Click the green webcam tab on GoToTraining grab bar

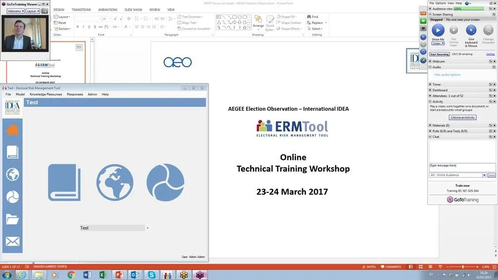coord(423,21)
